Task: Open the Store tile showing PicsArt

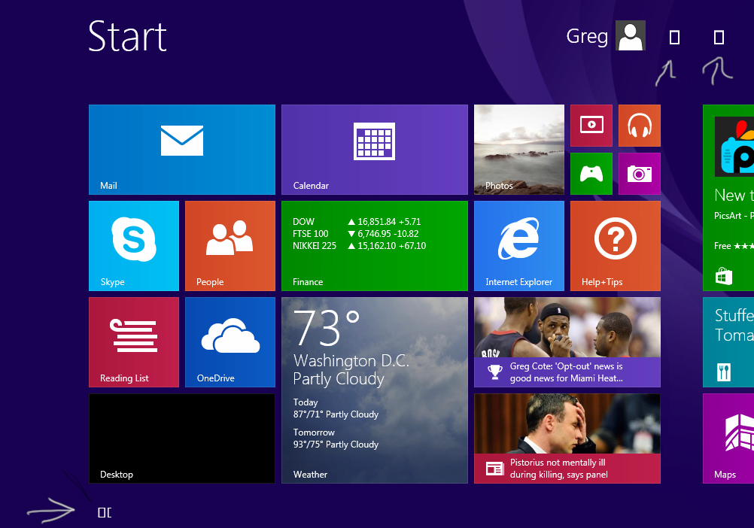Action: click(728, 198)
